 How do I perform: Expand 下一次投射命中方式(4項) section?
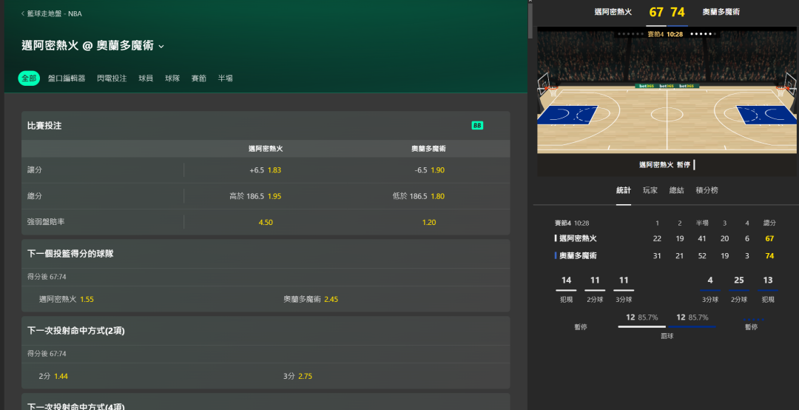point(266,403)
